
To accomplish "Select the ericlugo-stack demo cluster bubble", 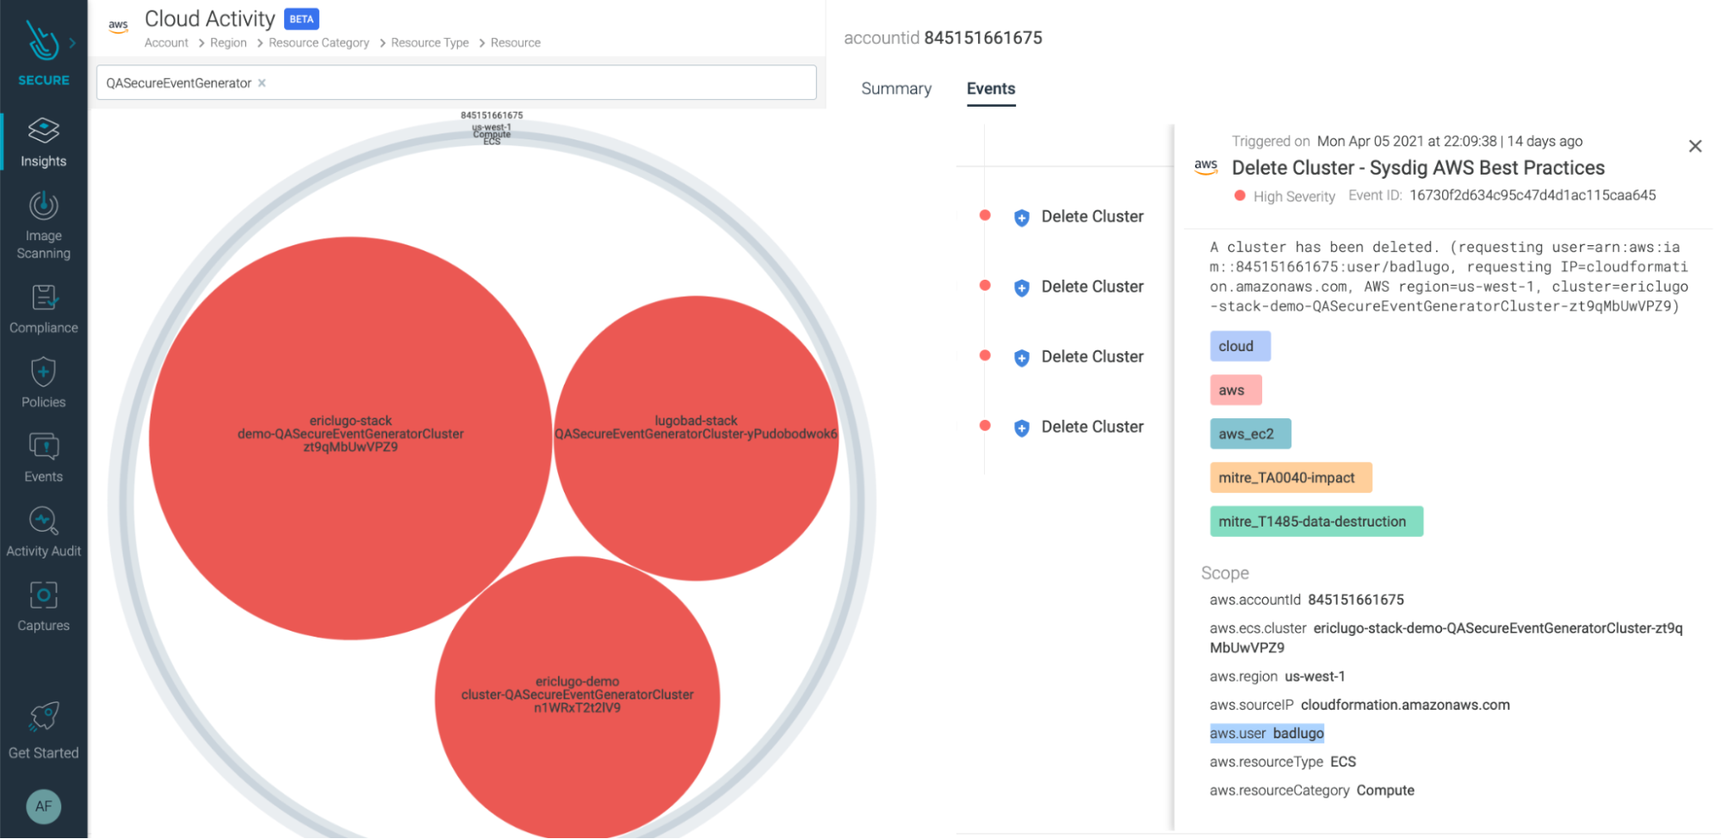I will pos(350,438).
